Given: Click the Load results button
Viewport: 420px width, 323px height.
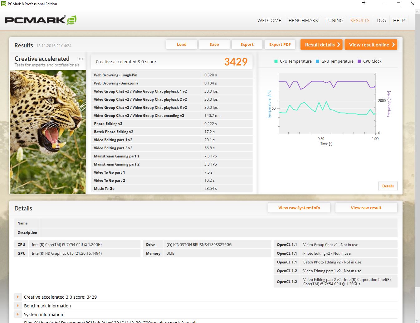Looking at the screenshot, I should (x=182, y=45).
